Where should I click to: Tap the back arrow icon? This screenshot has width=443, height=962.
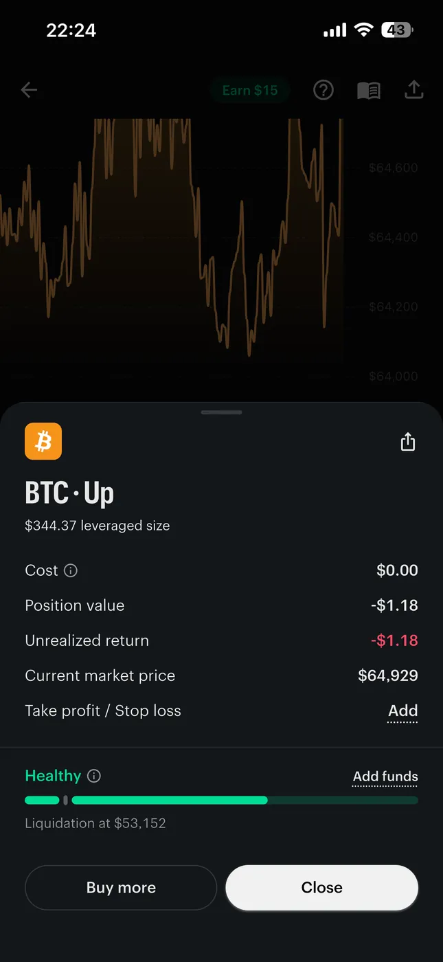[29, 90]
